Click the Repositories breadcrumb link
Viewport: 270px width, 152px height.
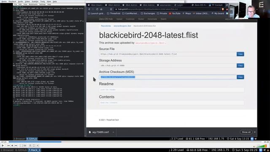point(106,26)
